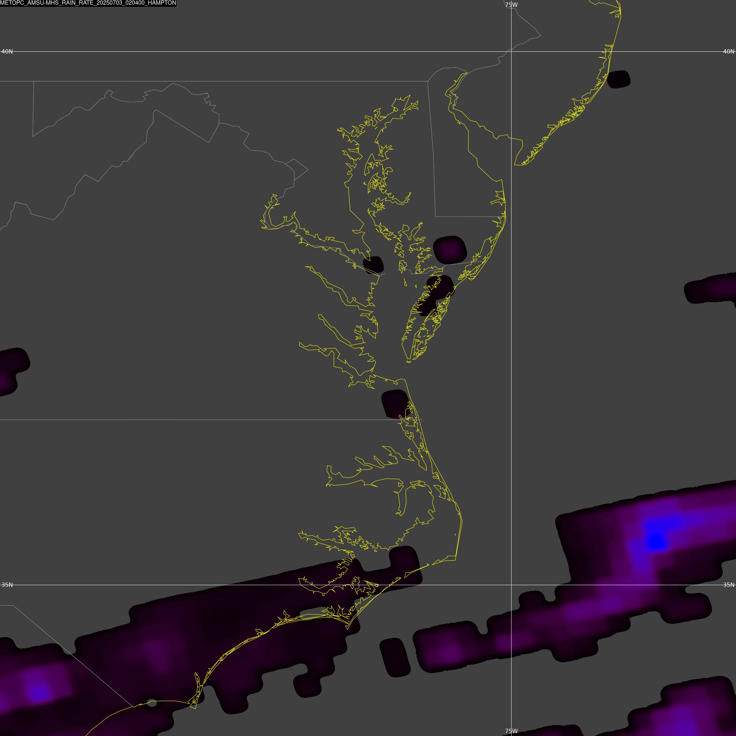Click the left 35N latitude label
This screenshot has width=736, height=736.
[x=7, y=585]
